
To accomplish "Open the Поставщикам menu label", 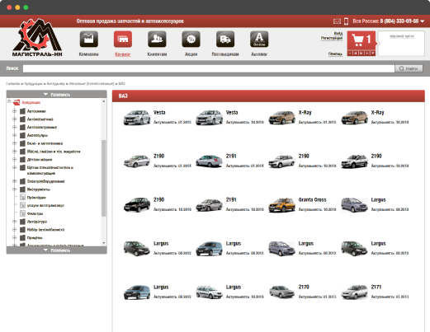I will coord(225,54).
